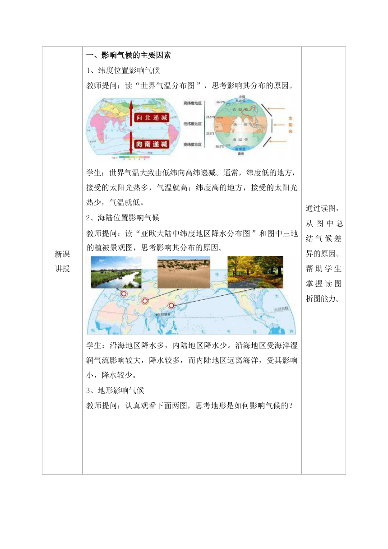Click the red circle marker linked to the desert photo
Image resolution: width=388 pixels, height=549 pixels.
pyautogui.click(x=145, y=301)
